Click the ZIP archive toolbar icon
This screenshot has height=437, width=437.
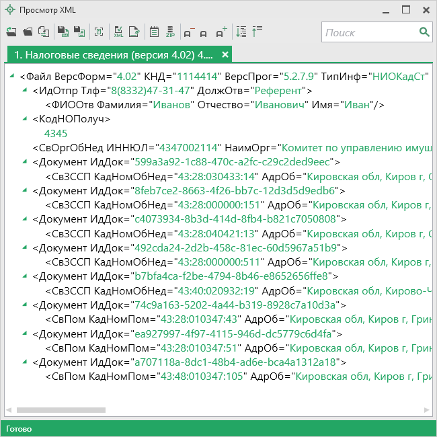(170, 32)
